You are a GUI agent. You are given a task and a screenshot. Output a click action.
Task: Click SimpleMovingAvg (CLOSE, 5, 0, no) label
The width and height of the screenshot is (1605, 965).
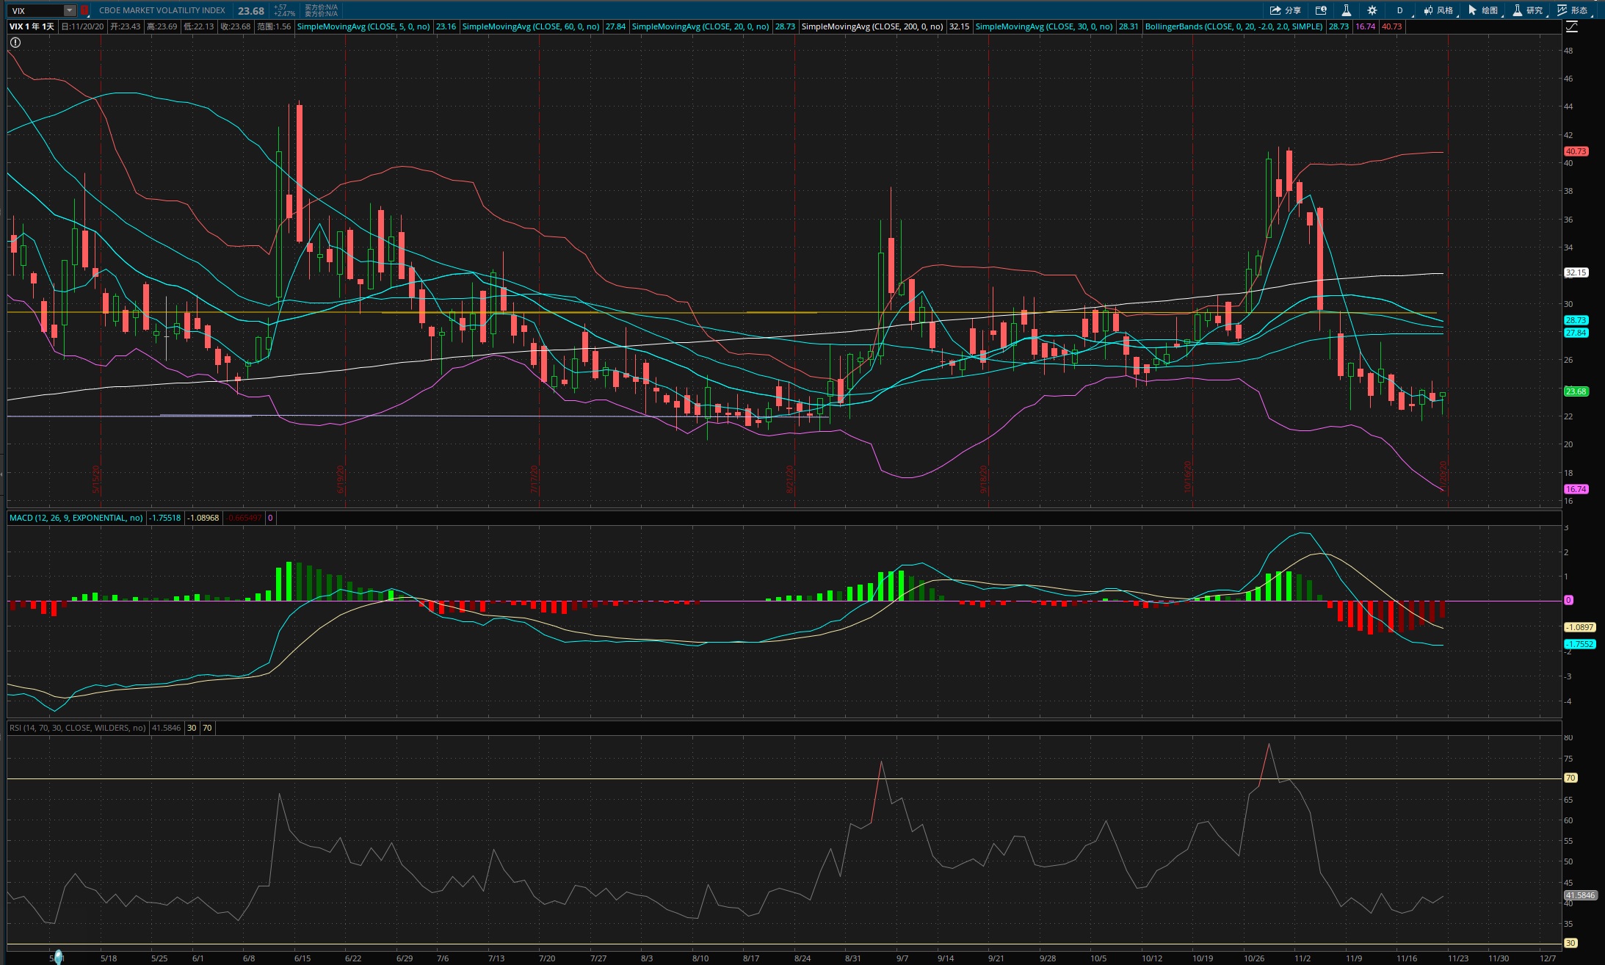tap(363, 26)
